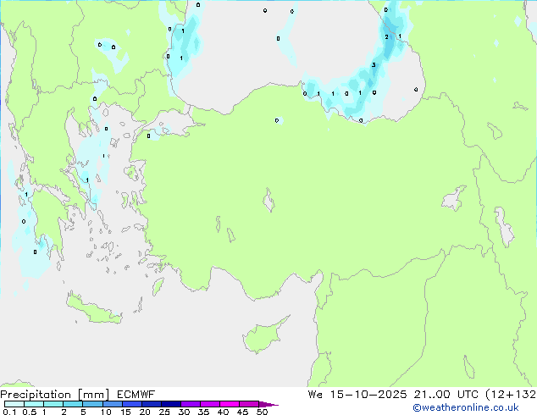Viewport: 537px width, 415px height.
Task: Click the '0.1' legend scale label
Action: 9,412
